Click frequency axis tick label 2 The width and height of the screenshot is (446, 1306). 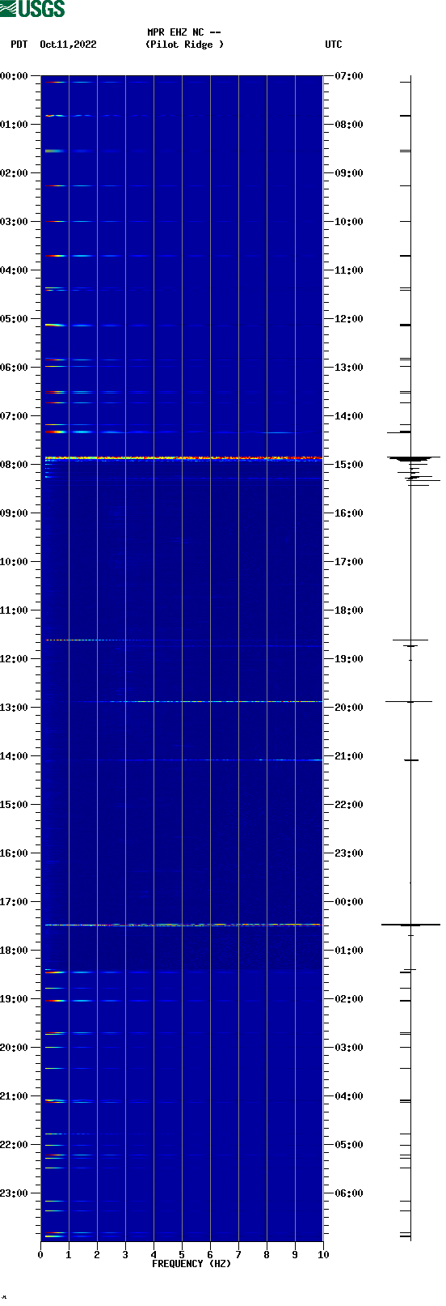tap(97, 1255)
